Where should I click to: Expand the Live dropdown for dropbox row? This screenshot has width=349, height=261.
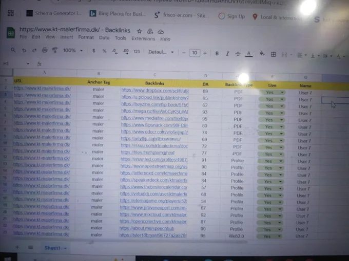tap(282, 92)
